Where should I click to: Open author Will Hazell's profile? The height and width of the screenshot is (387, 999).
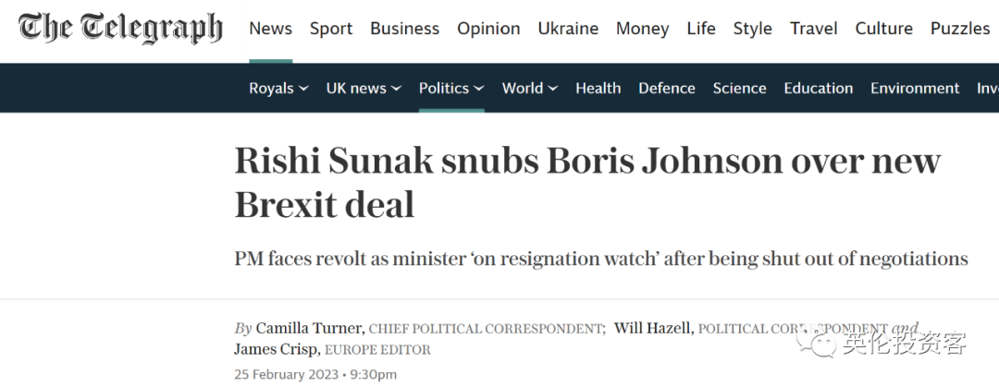[x=654, y=329]
